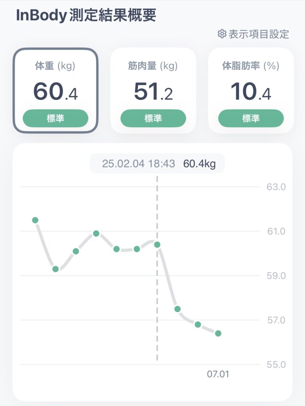The width and height of the screenshot is (305, 406).
Task: Open the gear icon for 表示項目設定
Action: point(222,34)
